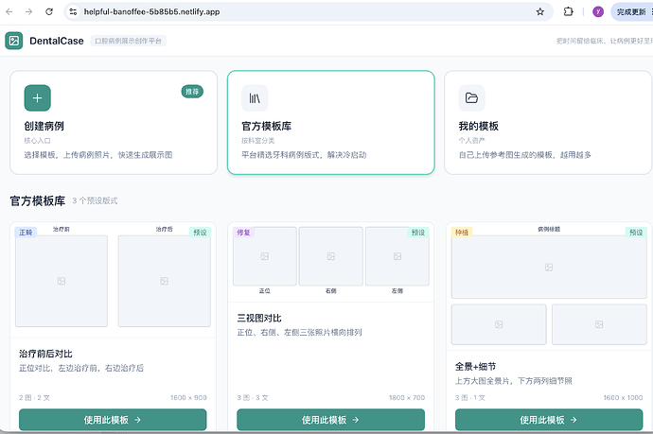The width and height of the screenshot is (653, 434).
Task: Click the 预设 badge on 全景+细节 template
Action: (x=636, y=233)
